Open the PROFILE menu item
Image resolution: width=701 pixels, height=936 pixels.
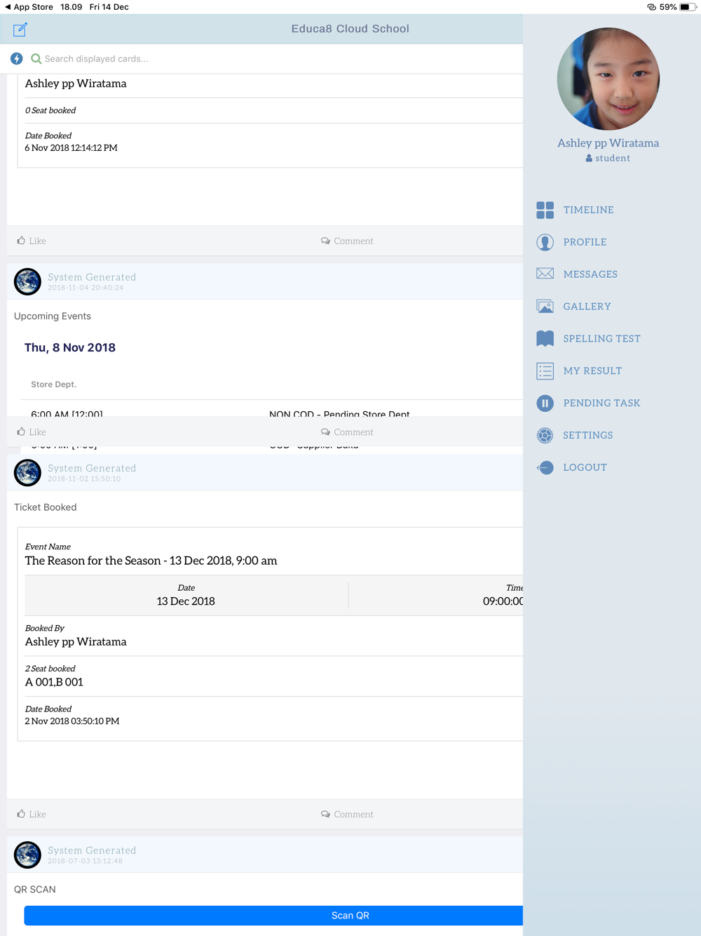[x=585, y=242]
